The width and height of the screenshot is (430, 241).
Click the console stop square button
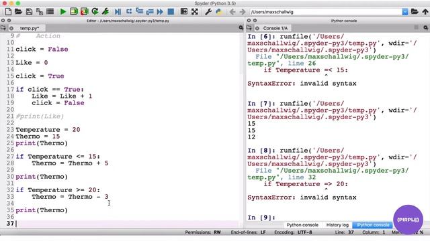[417, 27]
